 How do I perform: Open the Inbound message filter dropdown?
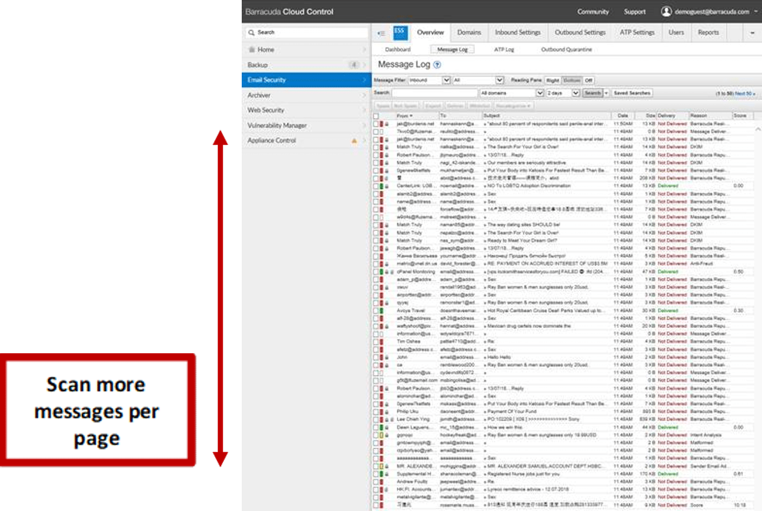tap(429, 80)
